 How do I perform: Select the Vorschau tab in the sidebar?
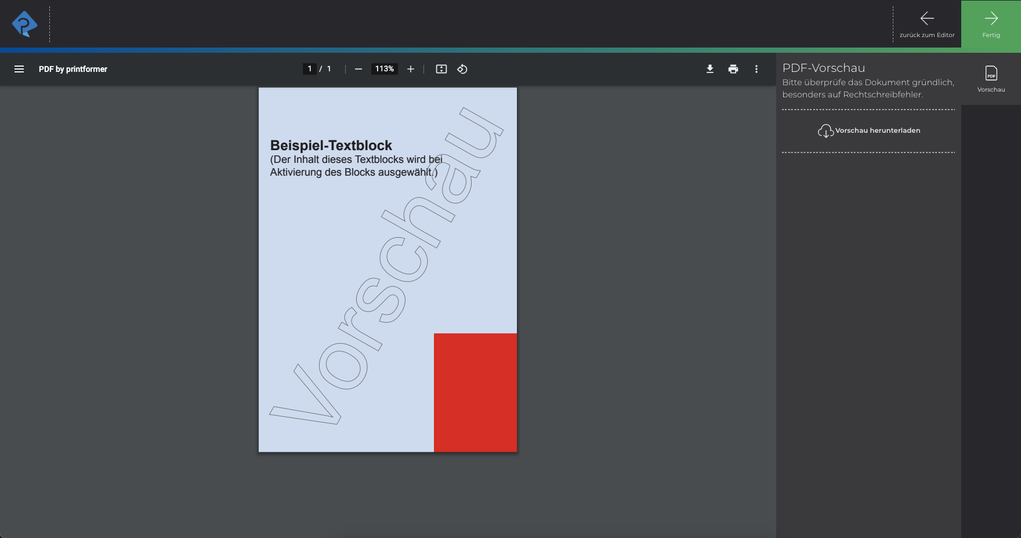(991, 79)
